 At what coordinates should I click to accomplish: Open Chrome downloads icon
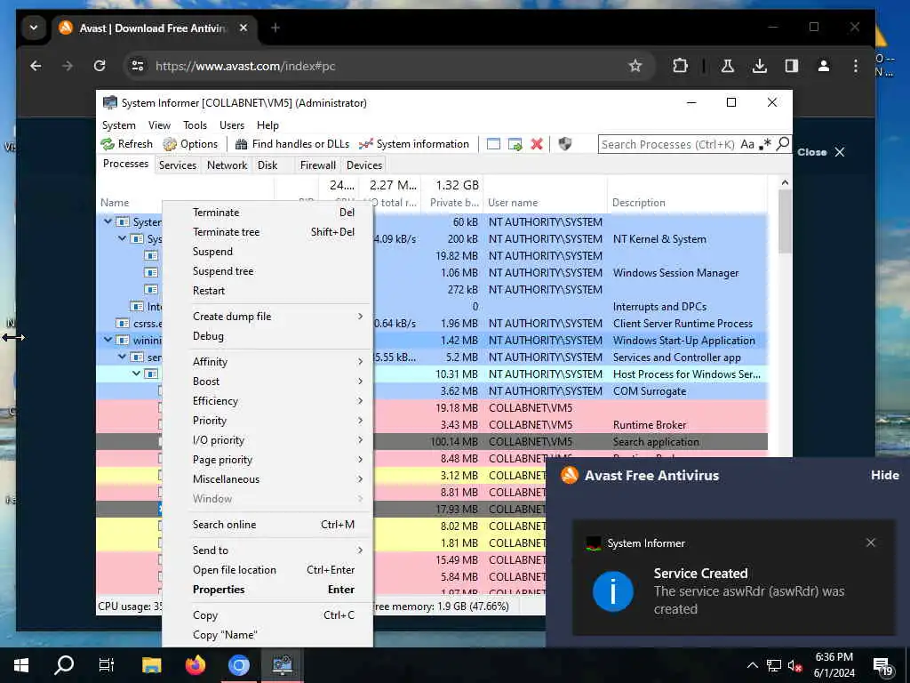tap(759, 66)
